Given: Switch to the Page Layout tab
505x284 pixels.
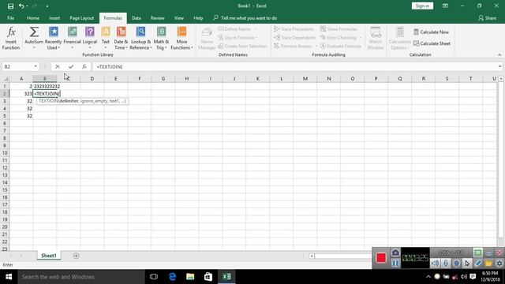Looking at the screenshot, I should tap(82, 18).
